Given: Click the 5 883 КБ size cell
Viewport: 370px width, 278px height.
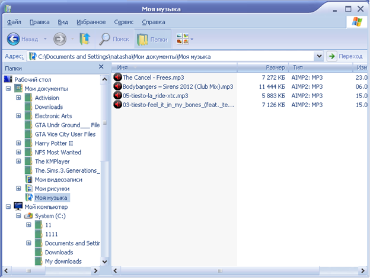Looking at the screenshot, I should 273,96.
